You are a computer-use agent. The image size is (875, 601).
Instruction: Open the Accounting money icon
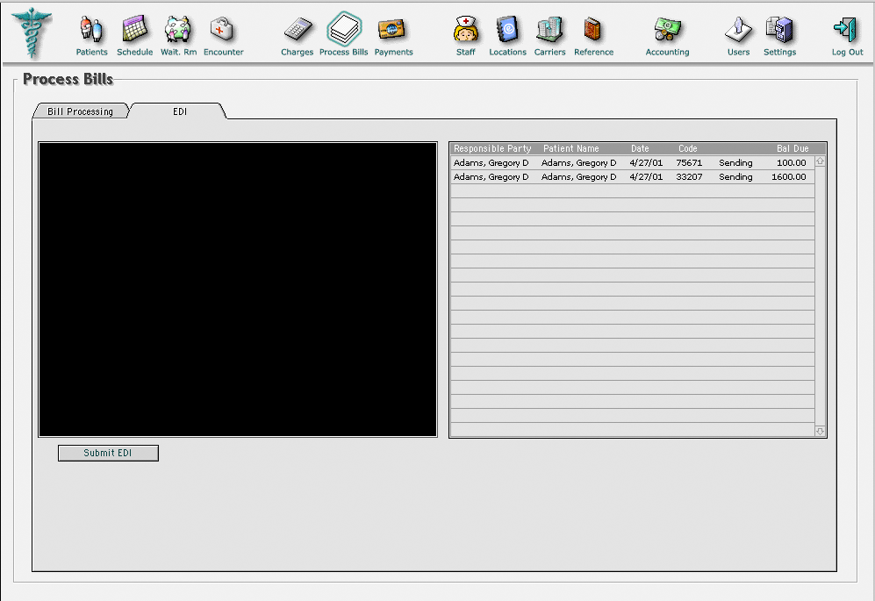tap(667, 30)
